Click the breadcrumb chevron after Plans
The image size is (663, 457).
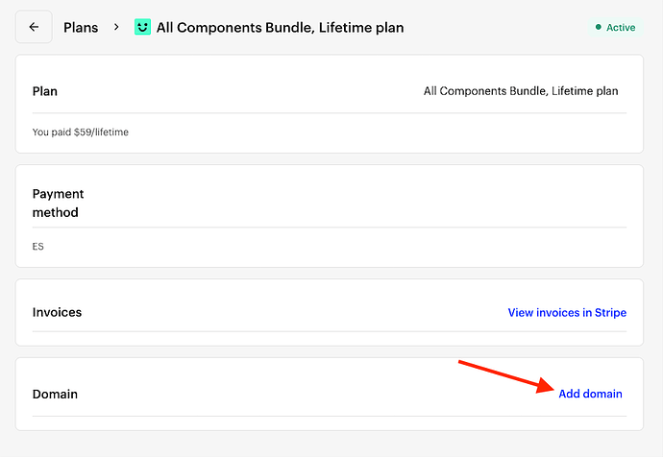click(116, 27)
